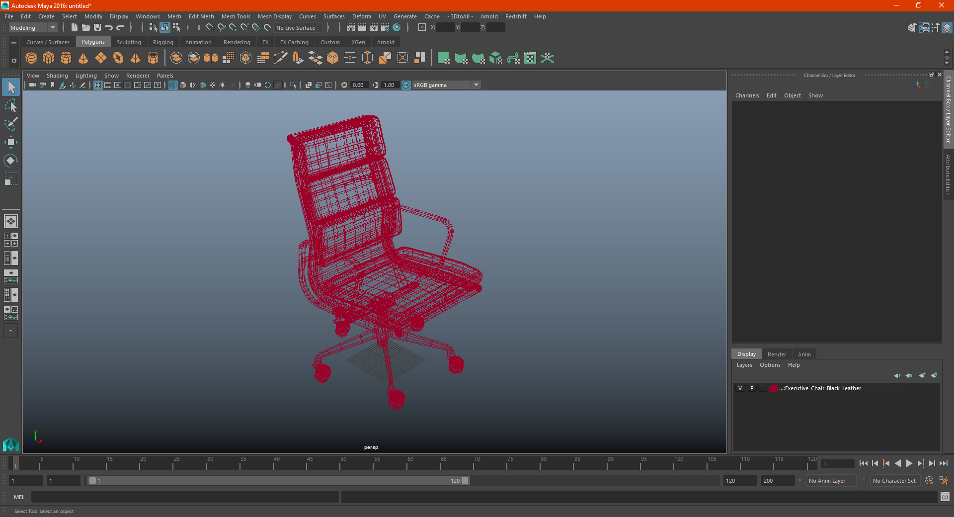Create a polygon sphere from the shelf
Screen dimensions: 954x517
point(31,58)
